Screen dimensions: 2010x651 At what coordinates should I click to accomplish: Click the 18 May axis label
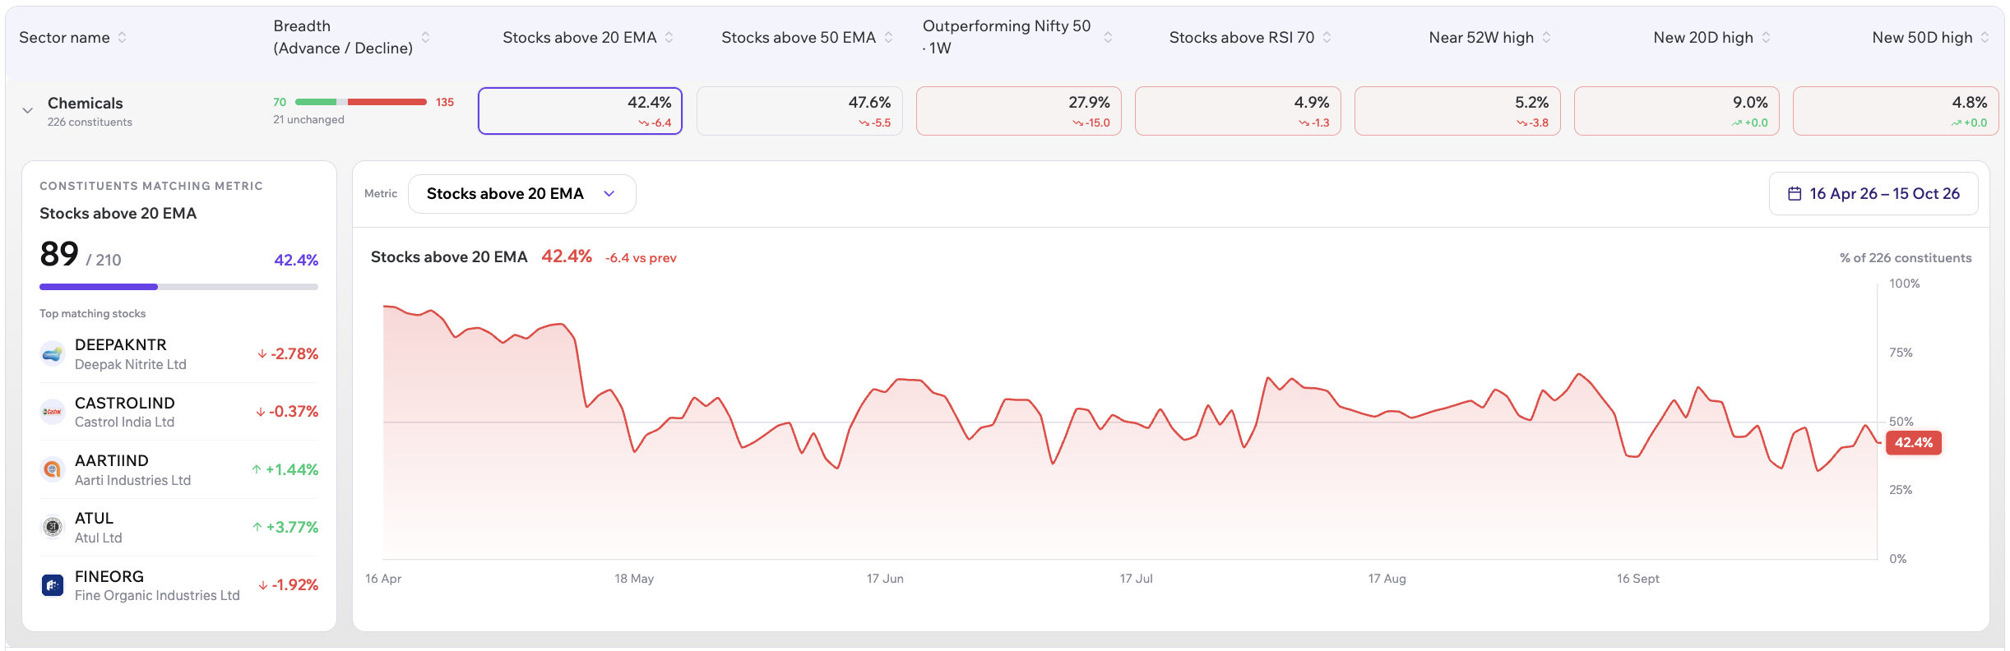(x=634, y=579)
